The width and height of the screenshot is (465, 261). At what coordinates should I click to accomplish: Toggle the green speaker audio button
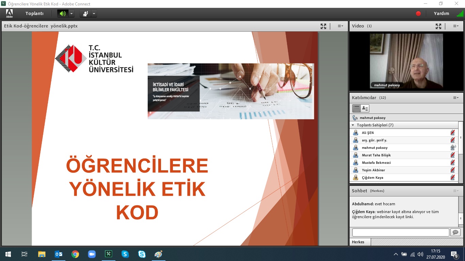click(62, 14)
